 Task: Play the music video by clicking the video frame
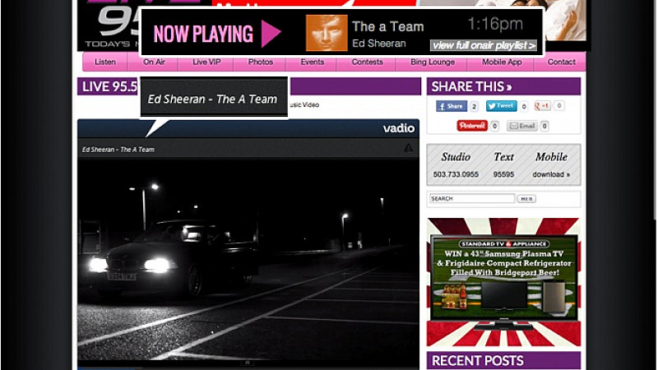[x=248, y=259]
